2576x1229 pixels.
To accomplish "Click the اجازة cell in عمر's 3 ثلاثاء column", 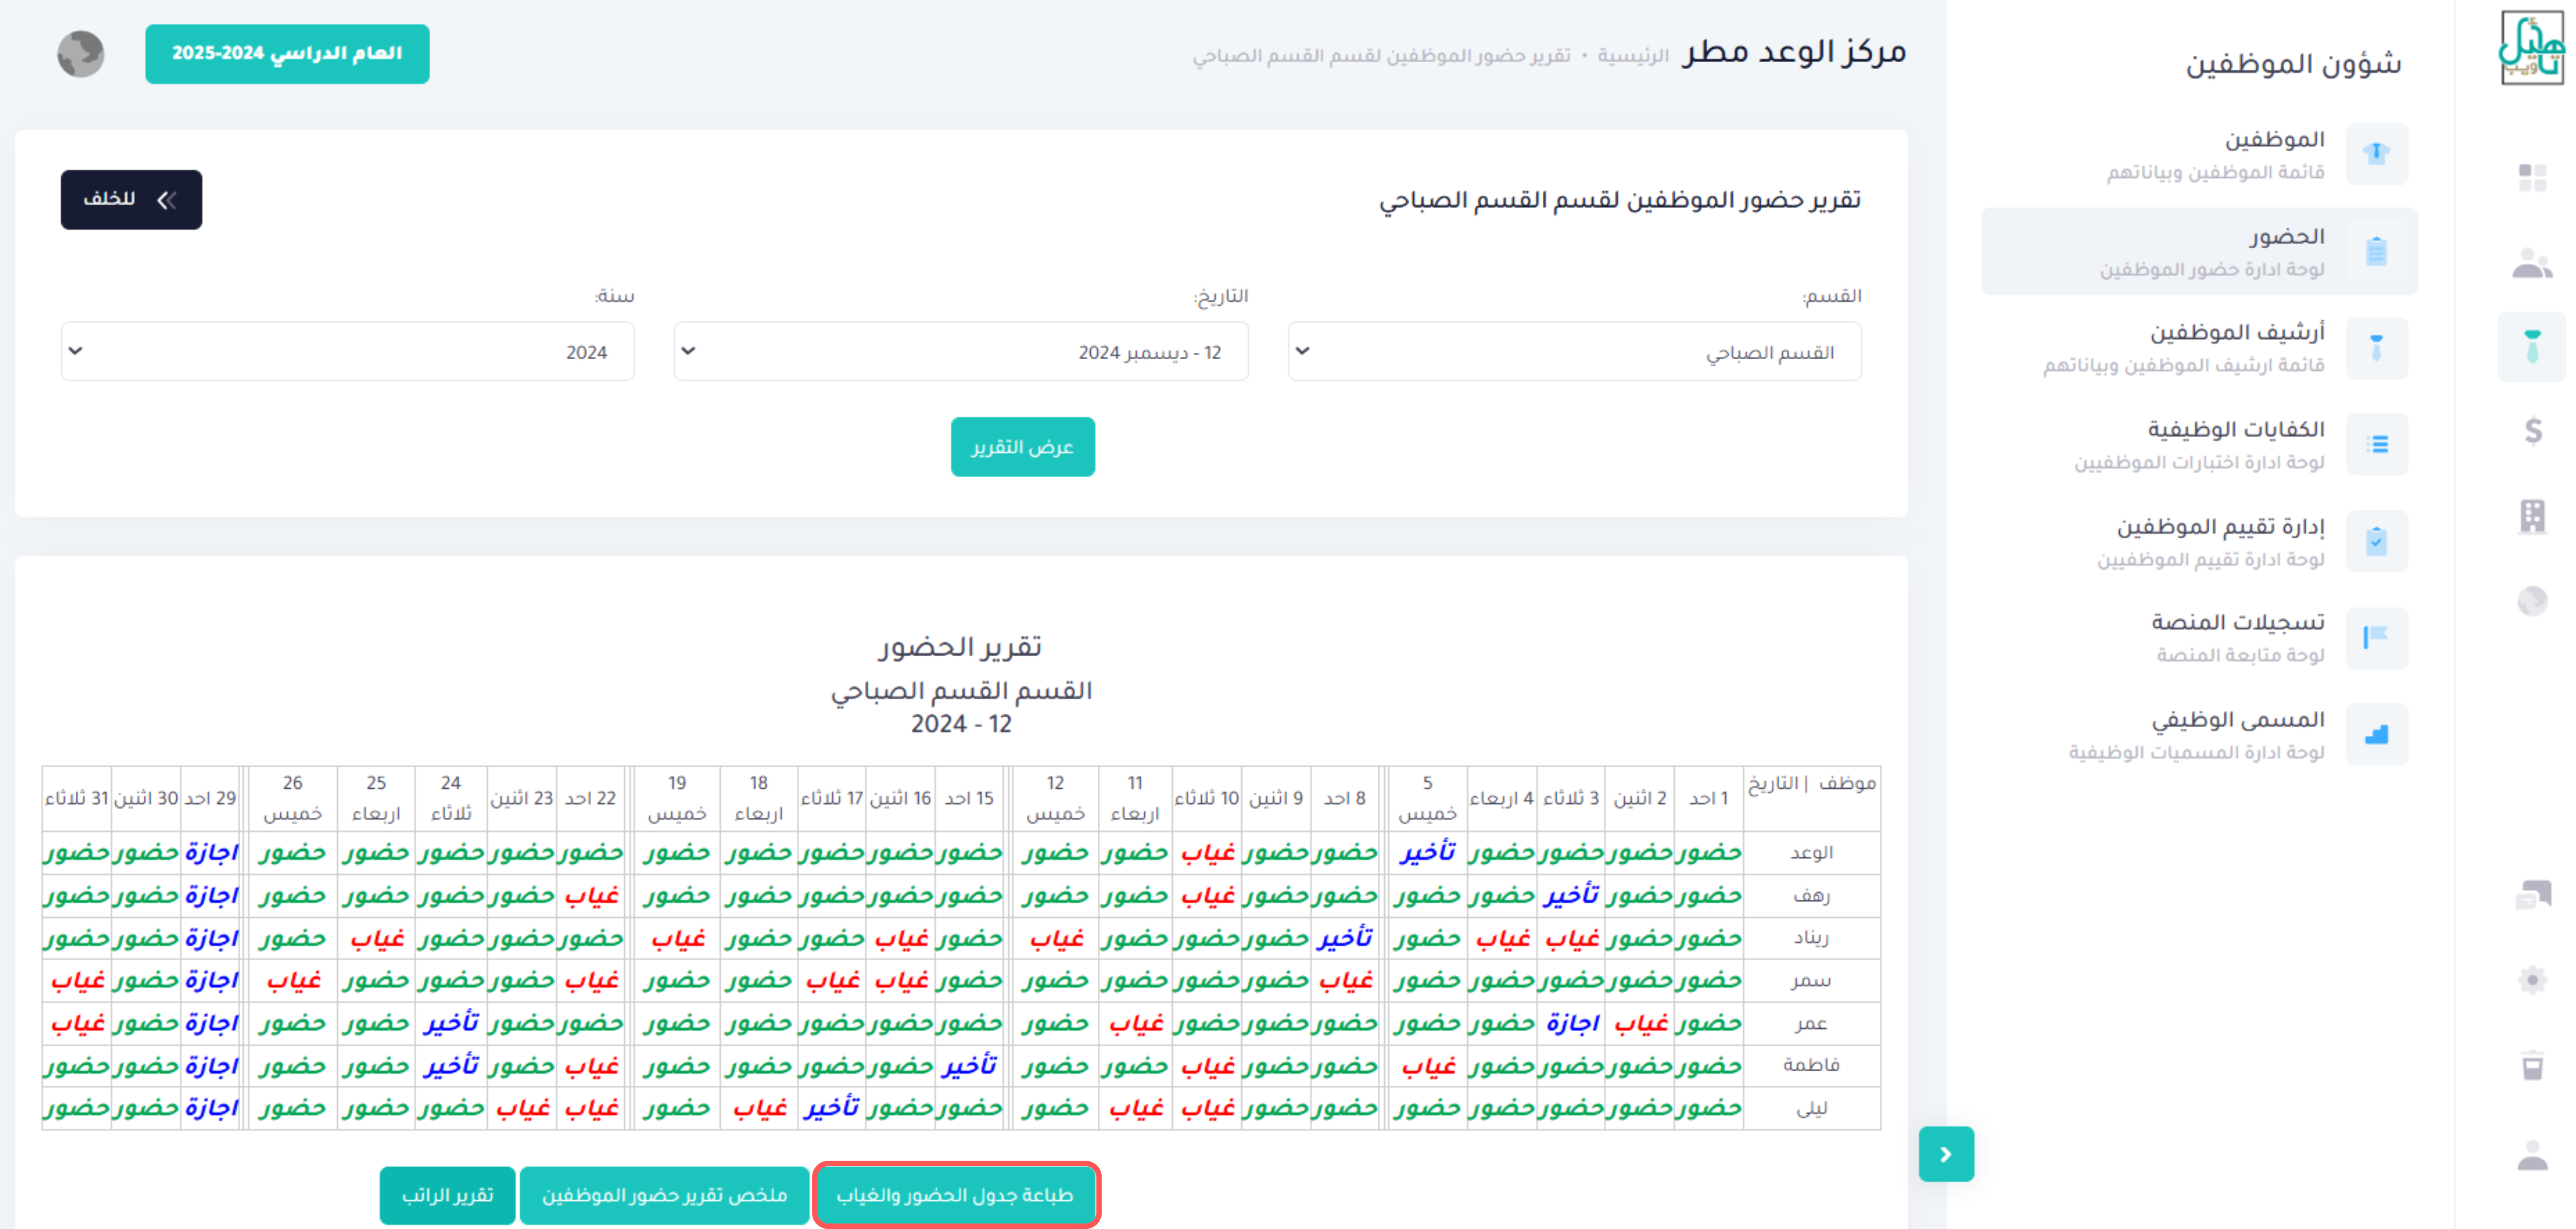I will pyautogui.click(x=1572, y=1023).
